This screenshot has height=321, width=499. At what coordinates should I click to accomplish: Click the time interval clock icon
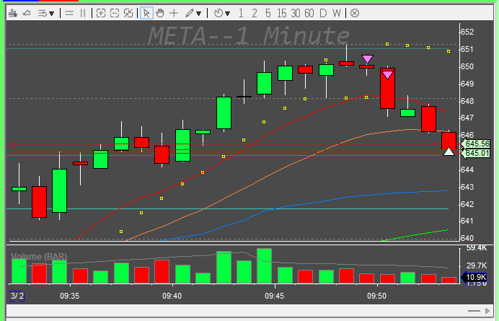[218, 14]
